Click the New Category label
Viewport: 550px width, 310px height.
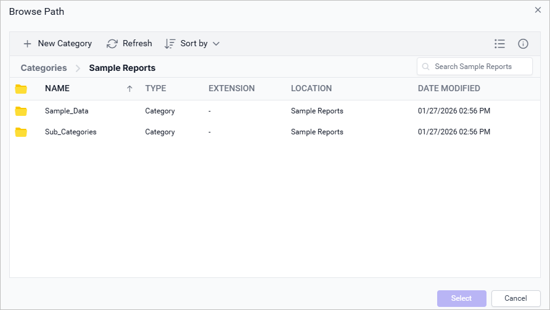(65, 44)
